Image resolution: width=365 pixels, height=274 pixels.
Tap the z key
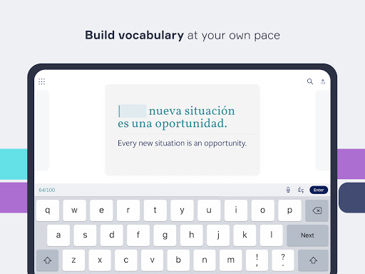pyautogui.click(x=73, y=260)
